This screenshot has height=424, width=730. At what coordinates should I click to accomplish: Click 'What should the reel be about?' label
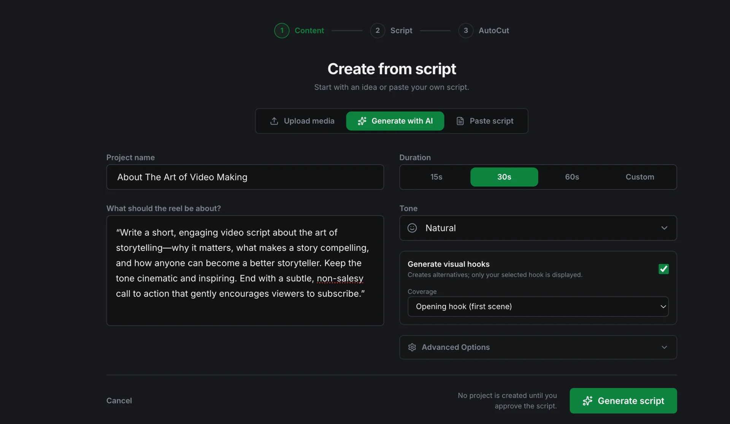[x=163, y=208]
